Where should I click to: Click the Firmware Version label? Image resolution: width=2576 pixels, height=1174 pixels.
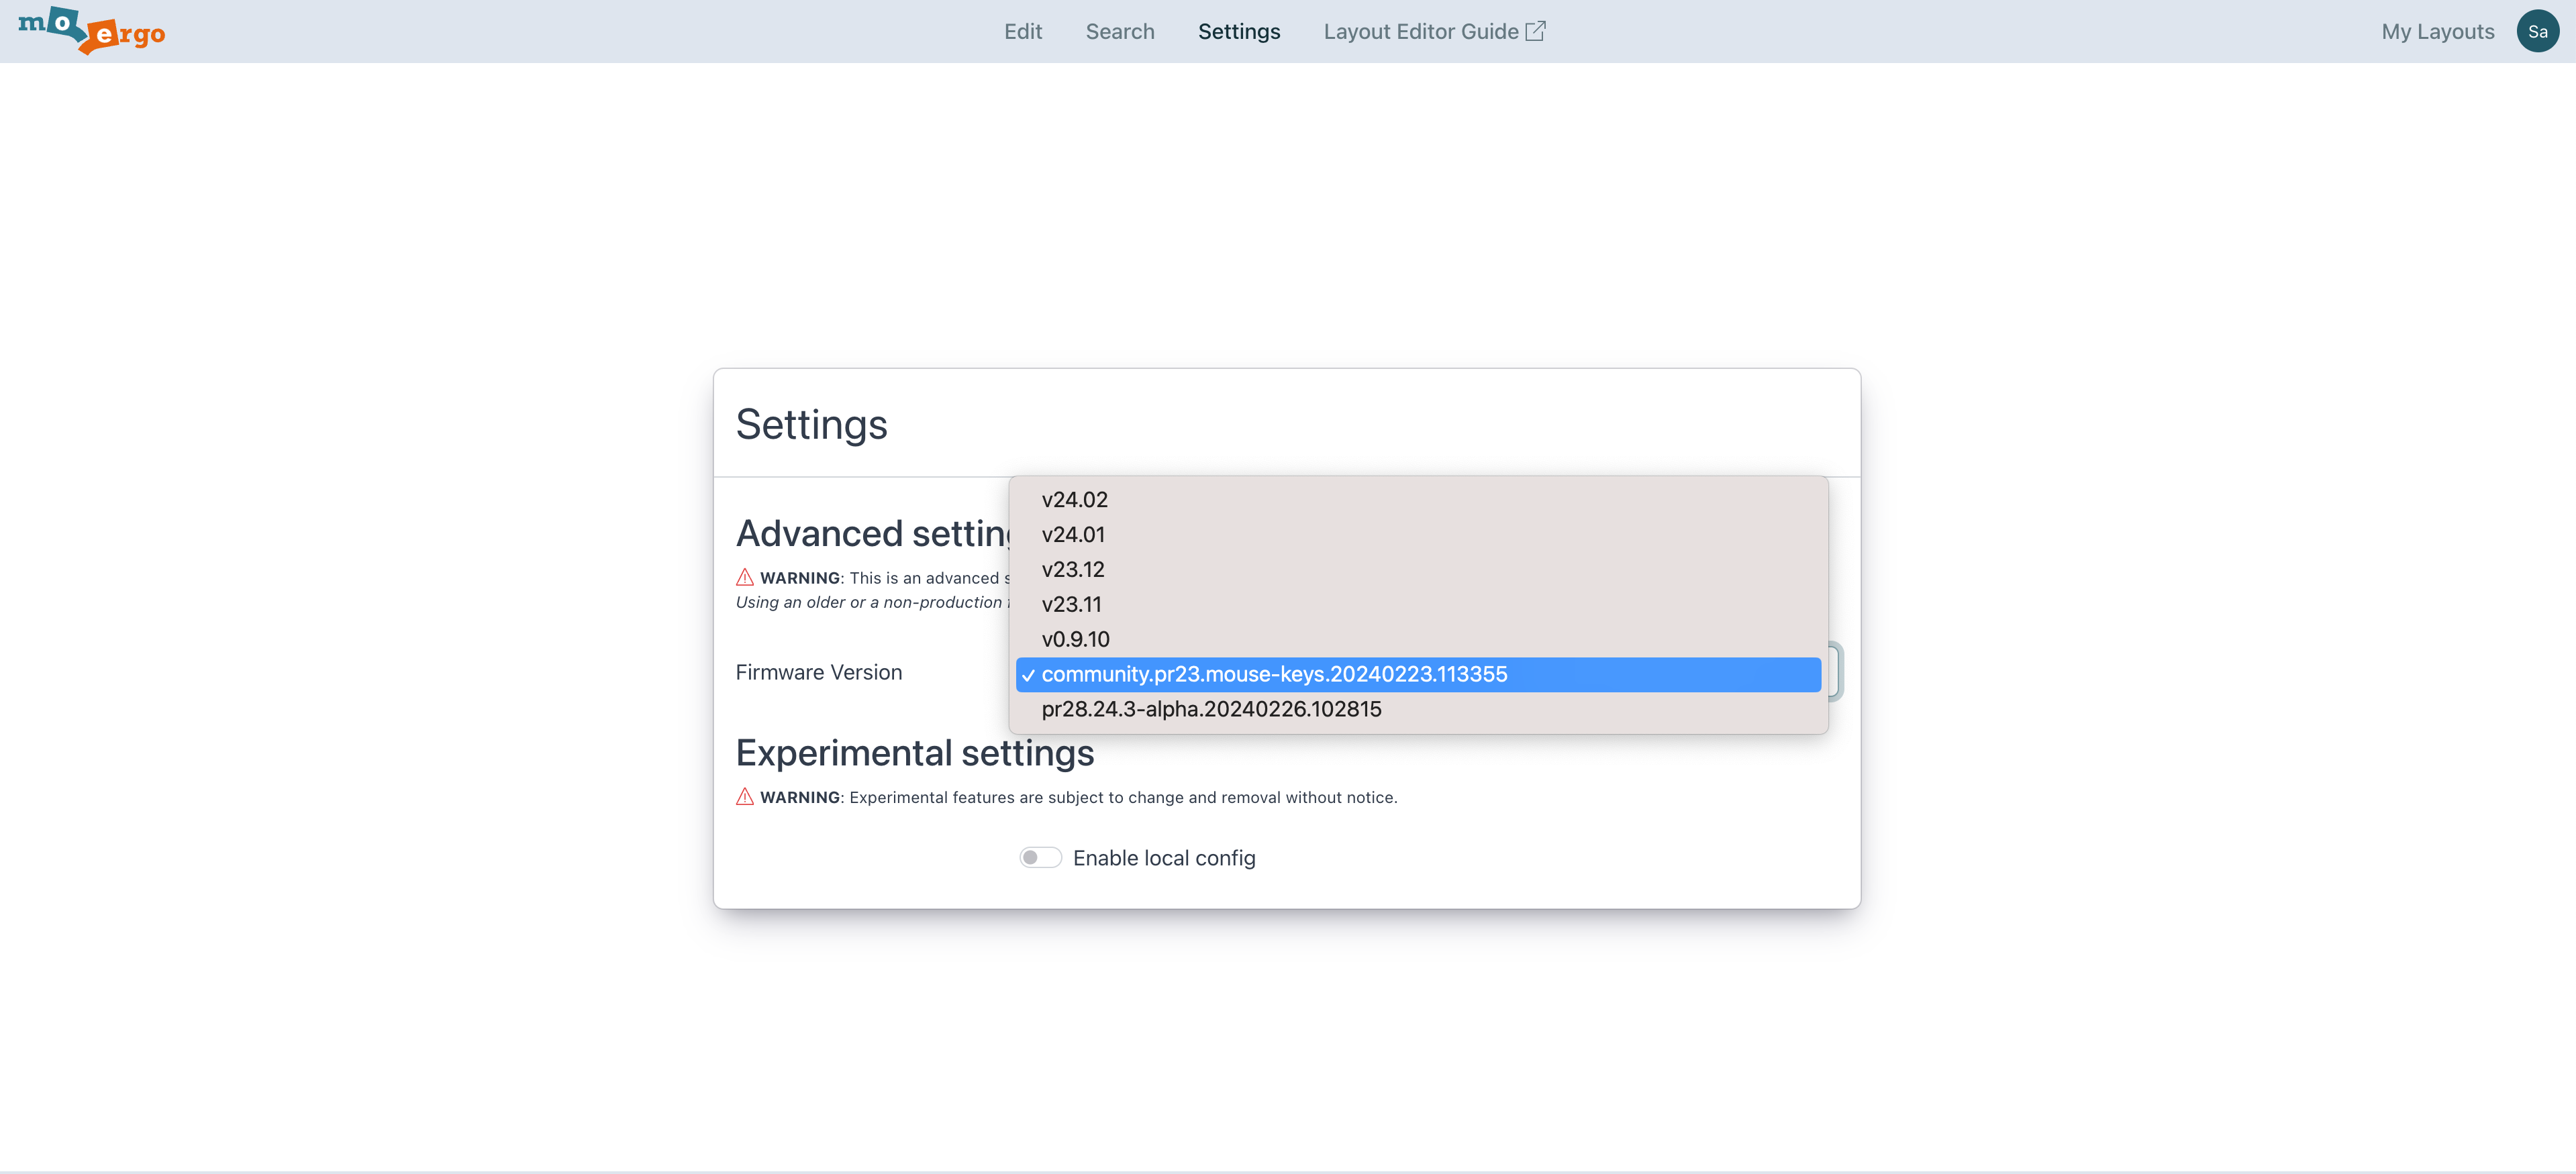pos(818,672)
